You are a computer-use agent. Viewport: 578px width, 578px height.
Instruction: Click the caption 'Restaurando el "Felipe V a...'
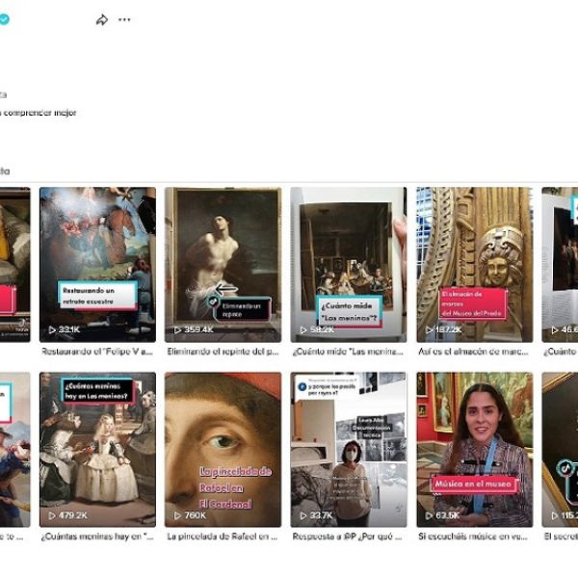[97, 352]
